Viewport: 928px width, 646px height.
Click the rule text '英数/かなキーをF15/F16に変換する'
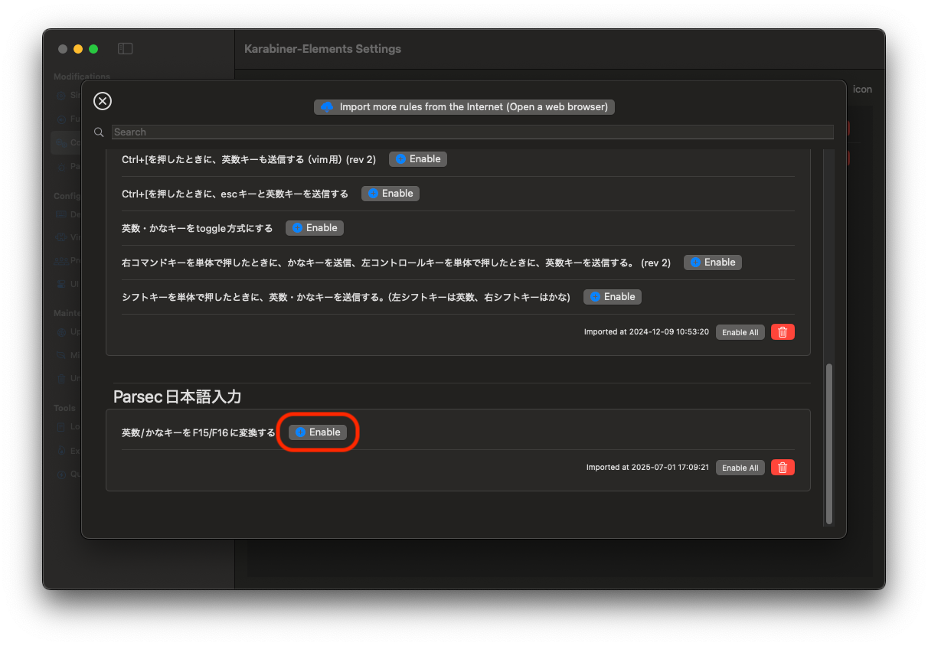198,432
